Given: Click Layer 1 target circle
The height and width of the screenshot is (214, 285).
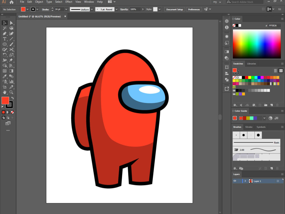Looking at the screenshot, I should (278, 181).
